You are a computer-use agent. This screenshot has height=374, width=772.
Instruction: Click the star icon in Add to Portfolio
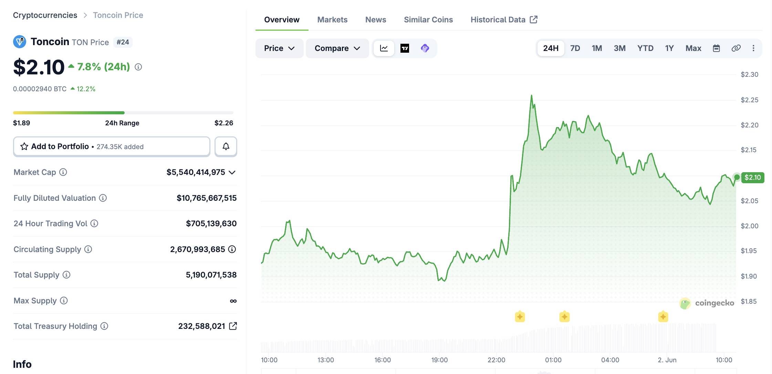tap(24, 146)
